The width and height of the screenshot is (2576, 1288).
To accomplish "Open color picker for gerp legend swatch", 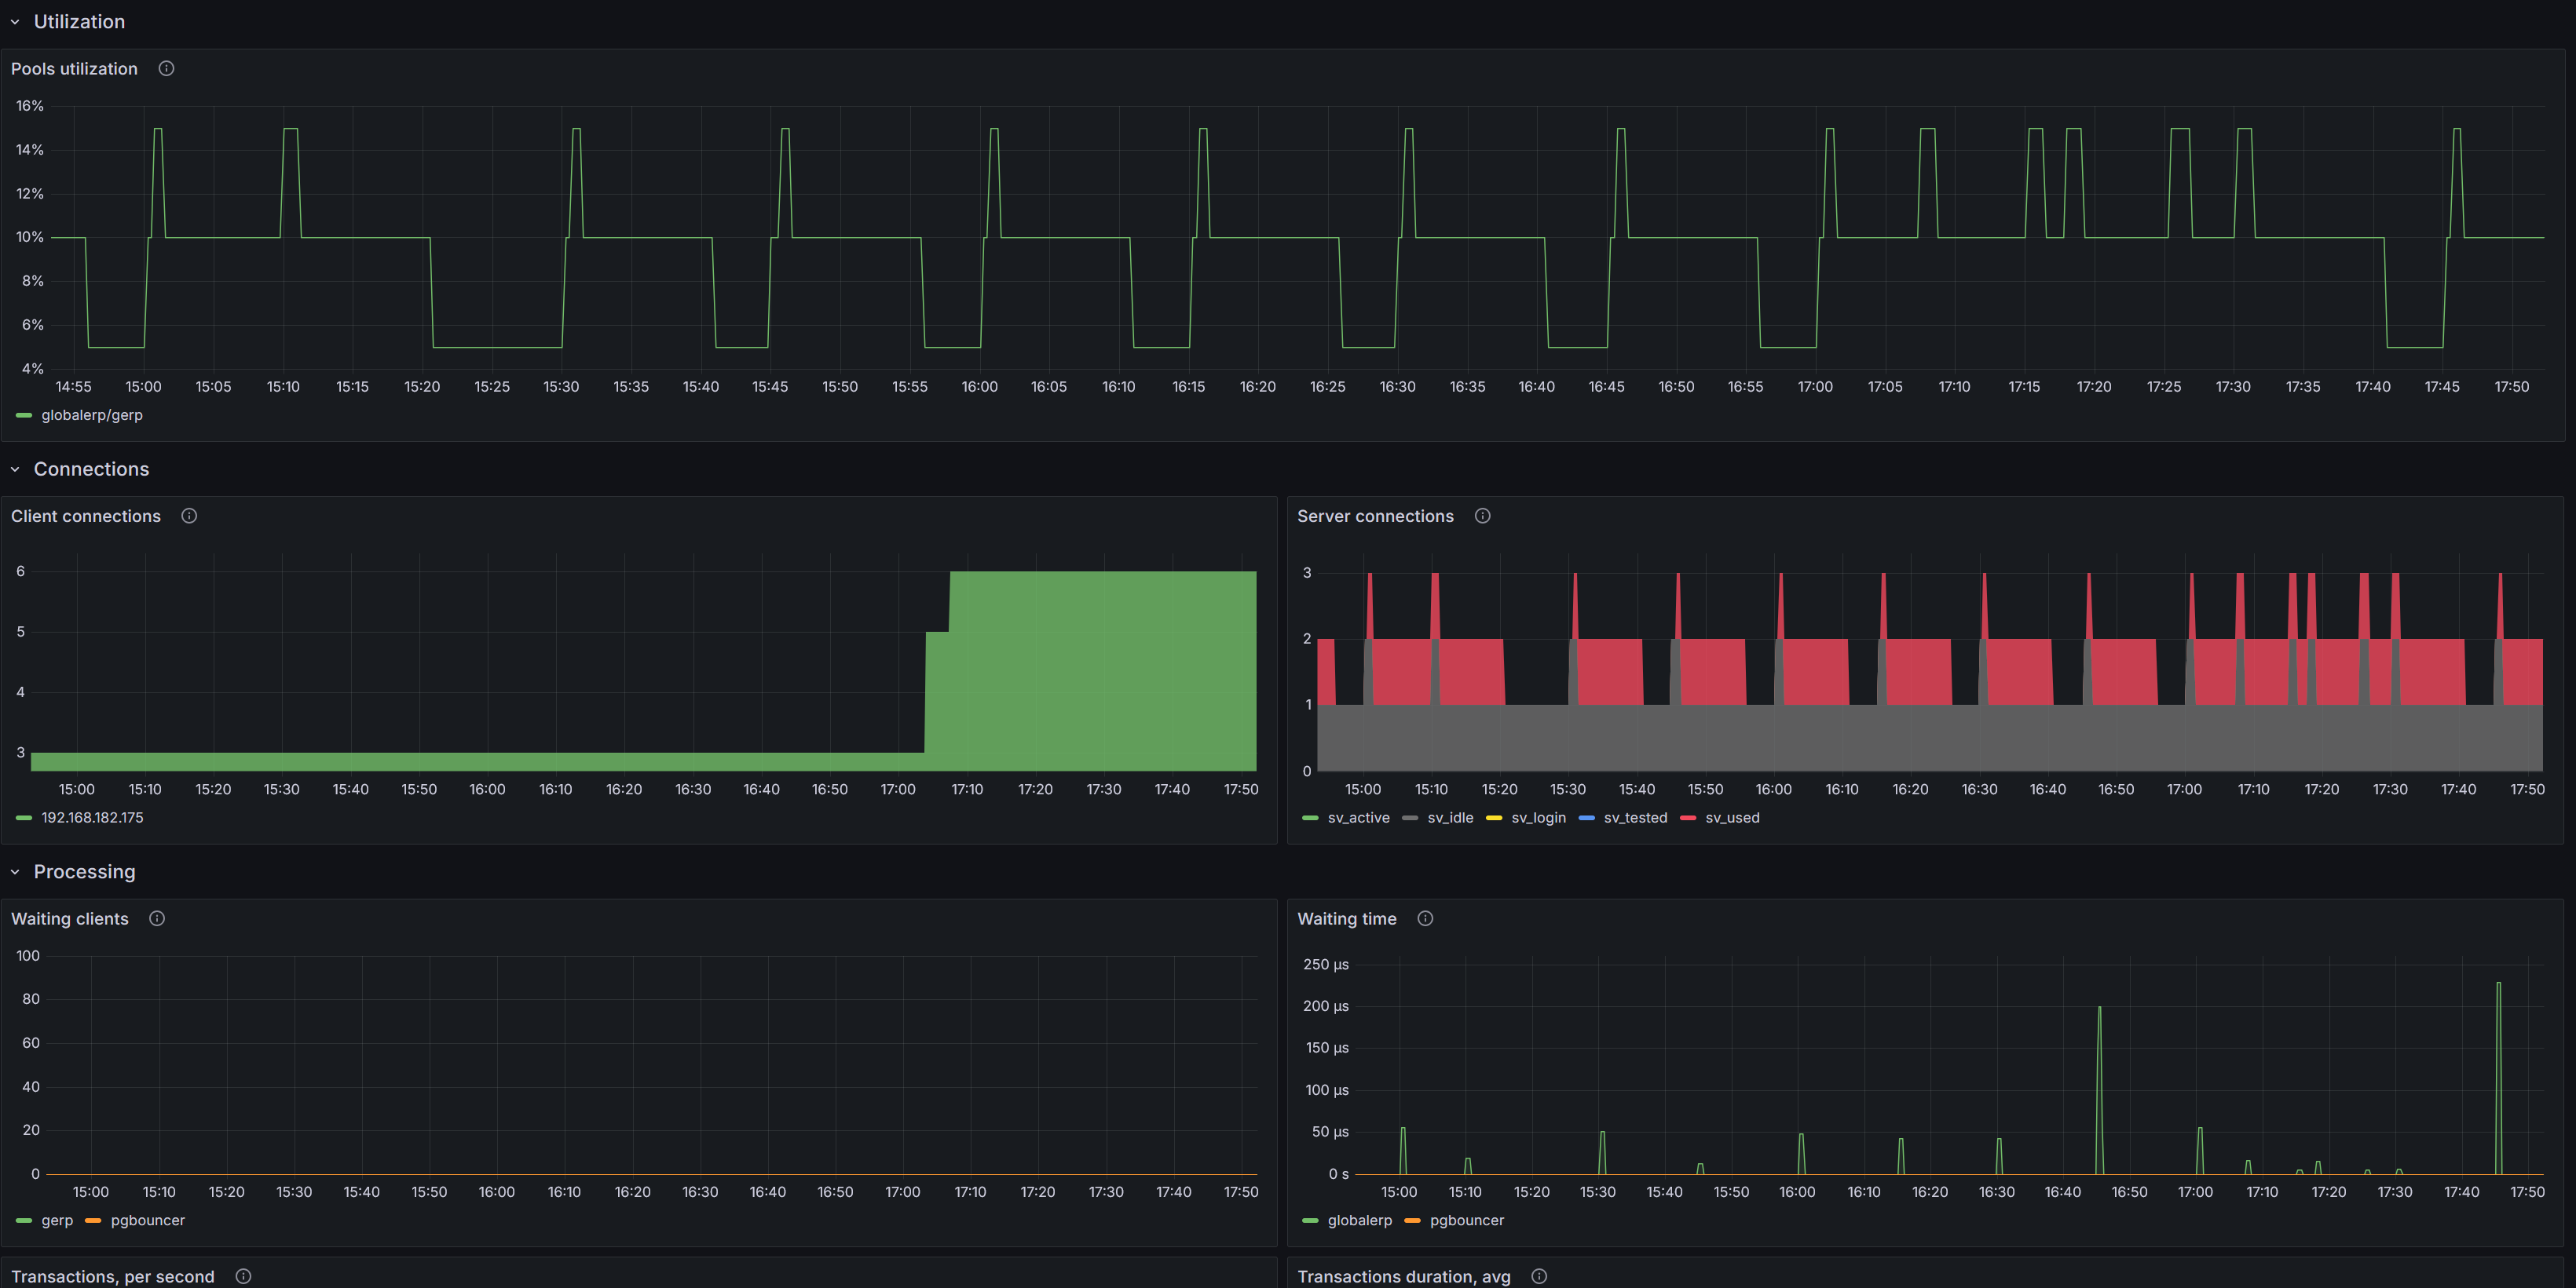I will (25, 1220).
